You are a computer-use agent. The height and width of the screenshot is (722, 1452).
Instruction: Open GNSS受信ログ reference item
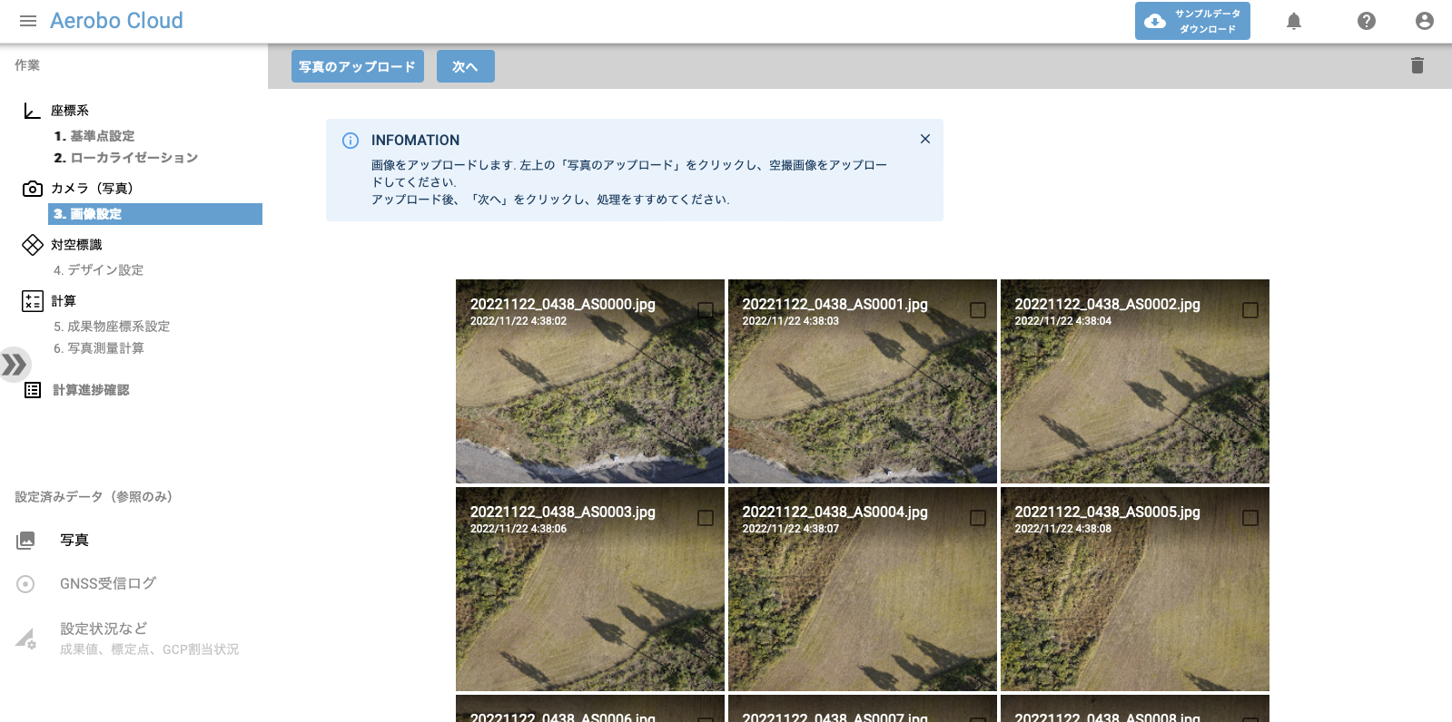[108, 583]
